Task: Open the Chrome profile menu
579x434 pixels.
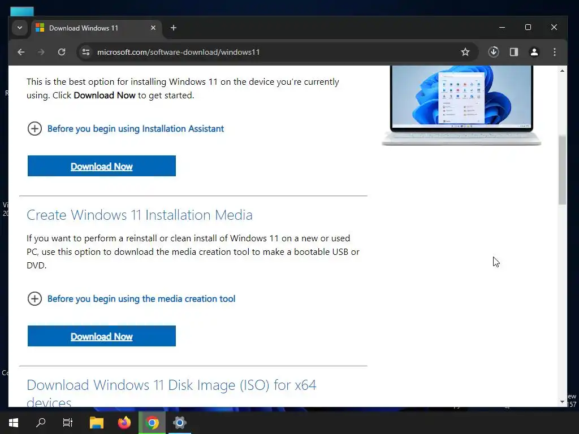Action: 534,52
